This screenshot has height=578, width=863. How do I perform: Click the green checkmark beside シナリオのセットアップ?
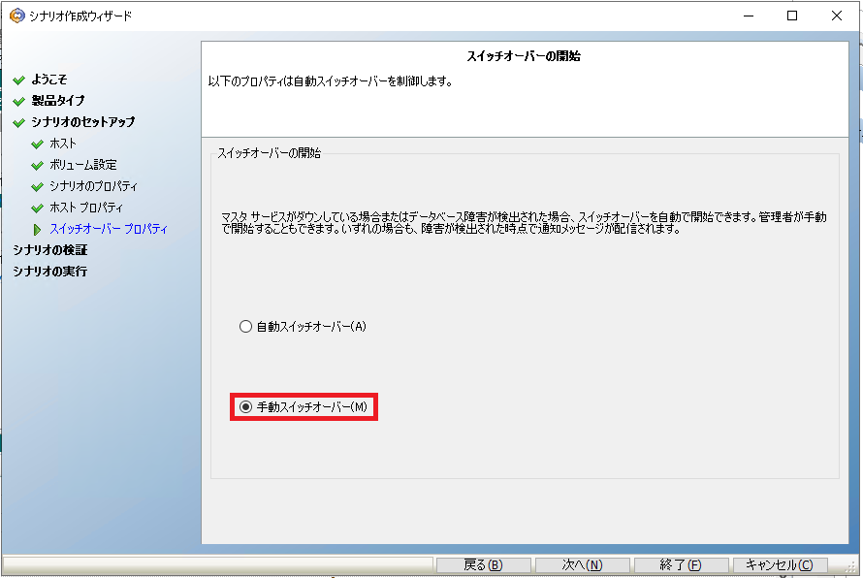19,123
